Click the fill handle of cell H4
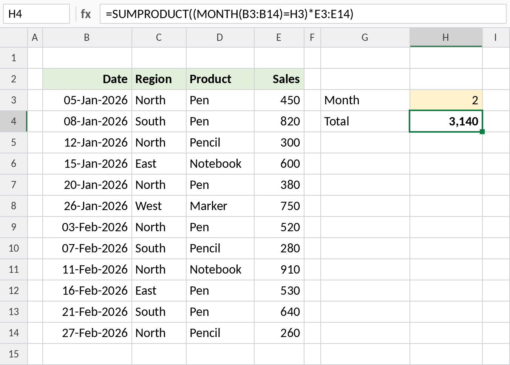The height and width of the screenshot is (365, 510). tap(482, 131)
